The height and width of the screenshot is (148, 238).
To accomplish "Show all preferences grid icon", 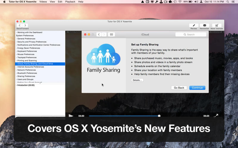I will coord(111,34).
